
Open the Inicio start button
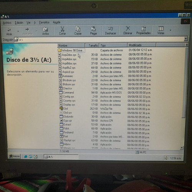[15, 156]
